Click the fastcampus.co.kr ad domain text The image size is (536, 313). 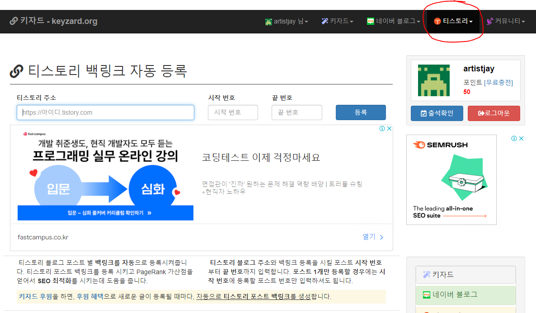(43, 237)
